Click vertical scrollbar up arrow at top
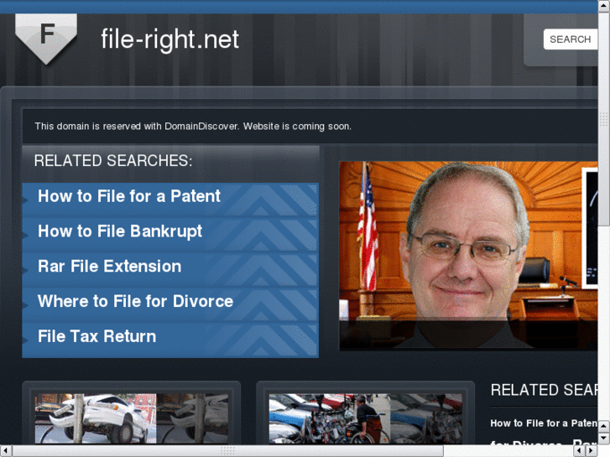Viewport: 610px width, 457px height. 604,6
